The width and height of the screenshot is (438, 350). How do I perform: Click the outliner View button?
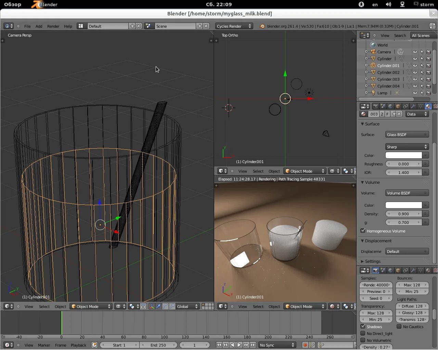[385, 36]
